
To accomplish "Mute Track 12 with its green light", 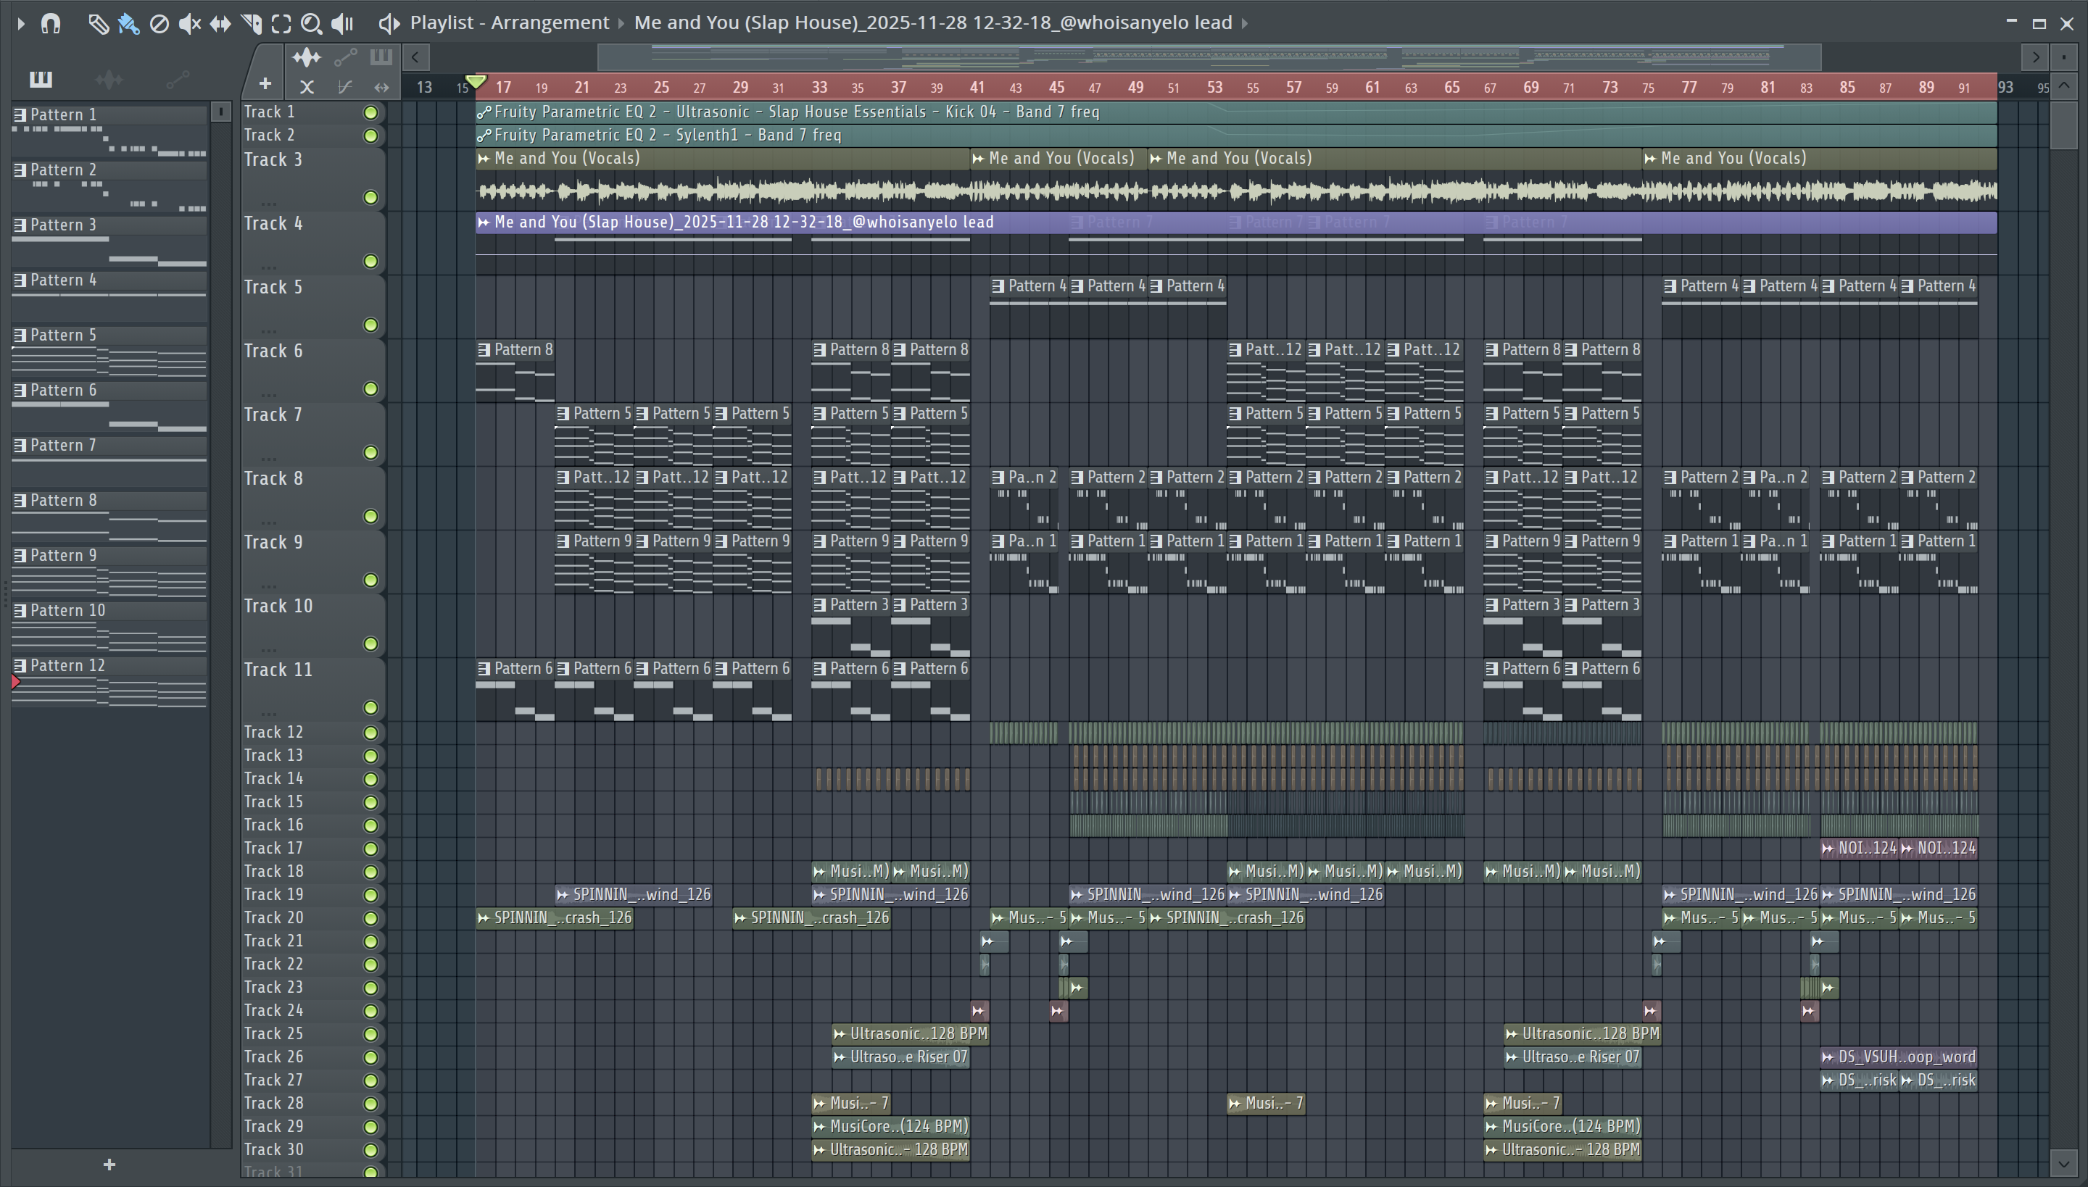I will 370,733.
